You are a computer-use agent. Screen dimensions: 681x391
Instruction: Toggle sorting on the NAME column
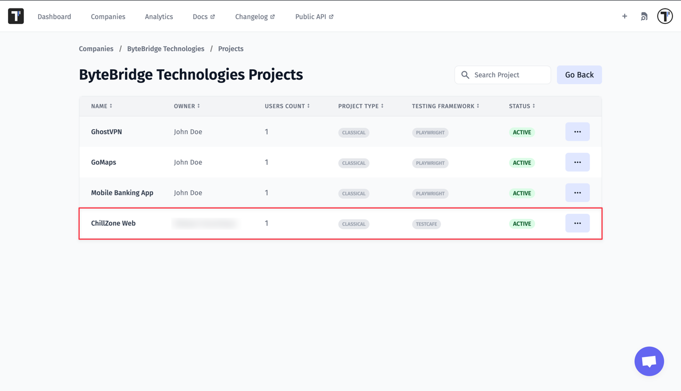click(x=101, y=106)
